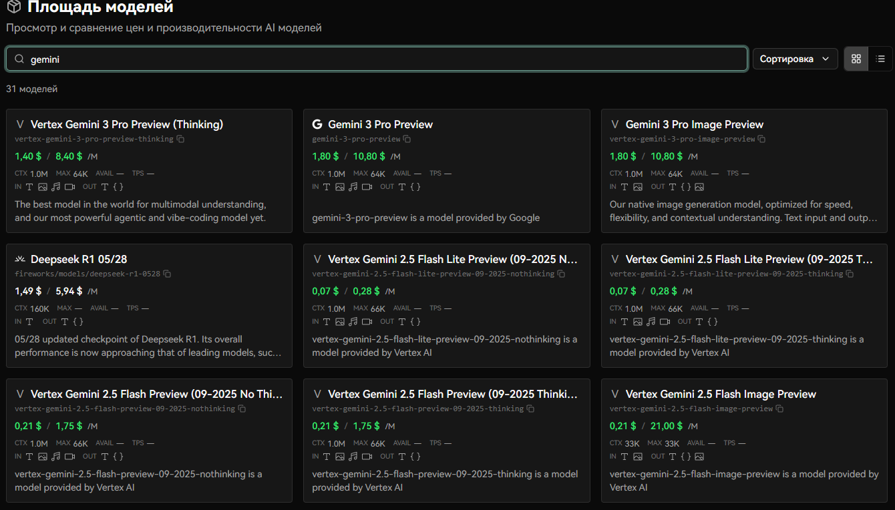Image resolution: width=895 pixels, height=510 pixels.
Task: Click the '05/28 updated checkpoint of Deepseek R1' description
Action: (x=148, y=346)
